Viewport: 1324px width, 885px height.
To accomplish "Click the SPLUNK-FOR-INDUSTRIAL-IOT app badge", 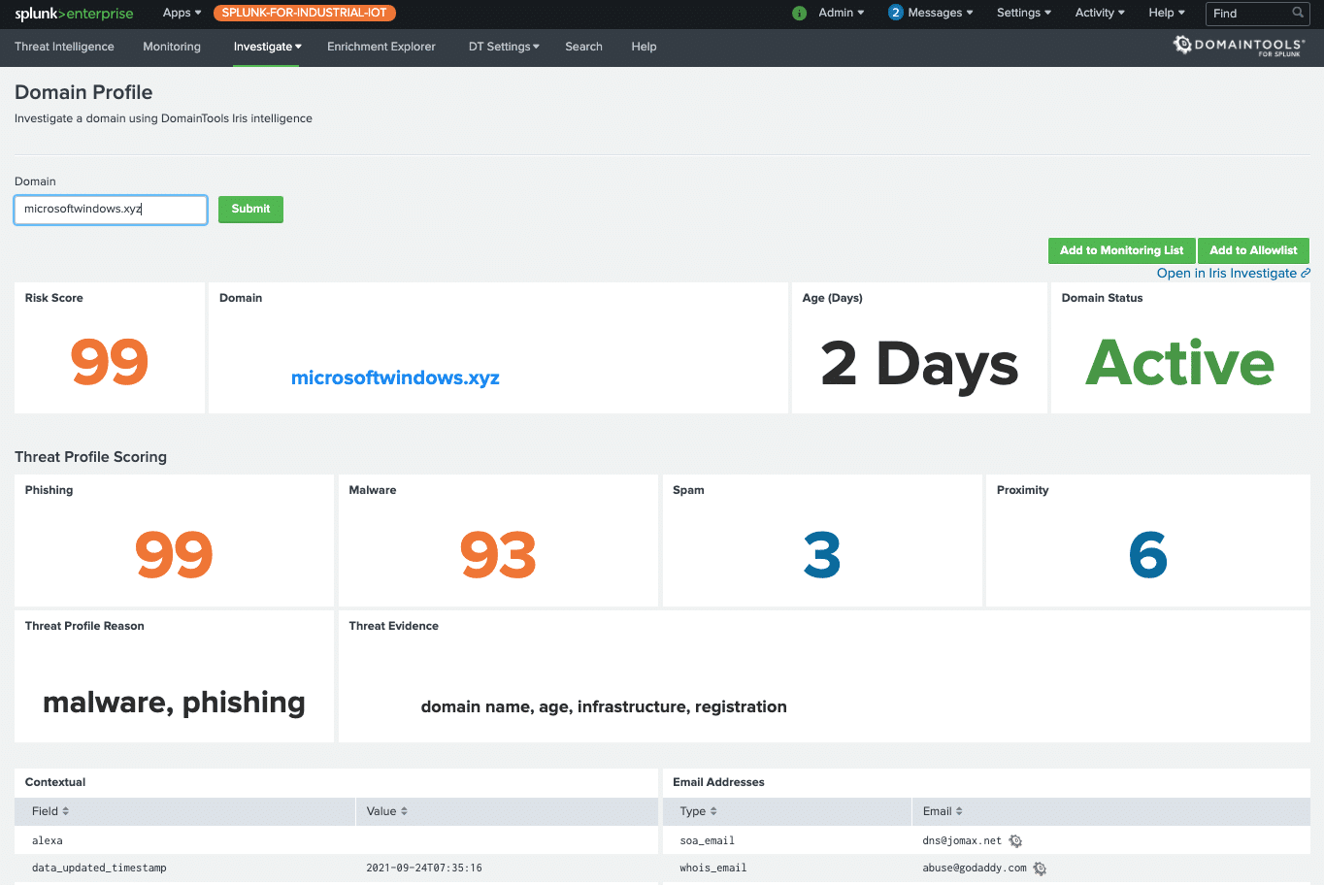I will 305,13.
